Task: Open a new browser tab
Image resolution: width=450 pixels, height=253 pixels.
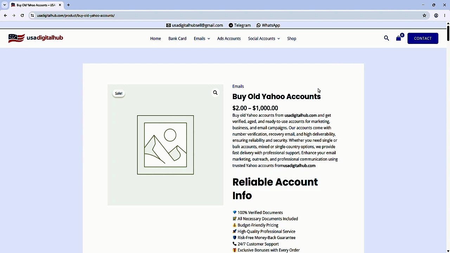Action: coord(68,5)
